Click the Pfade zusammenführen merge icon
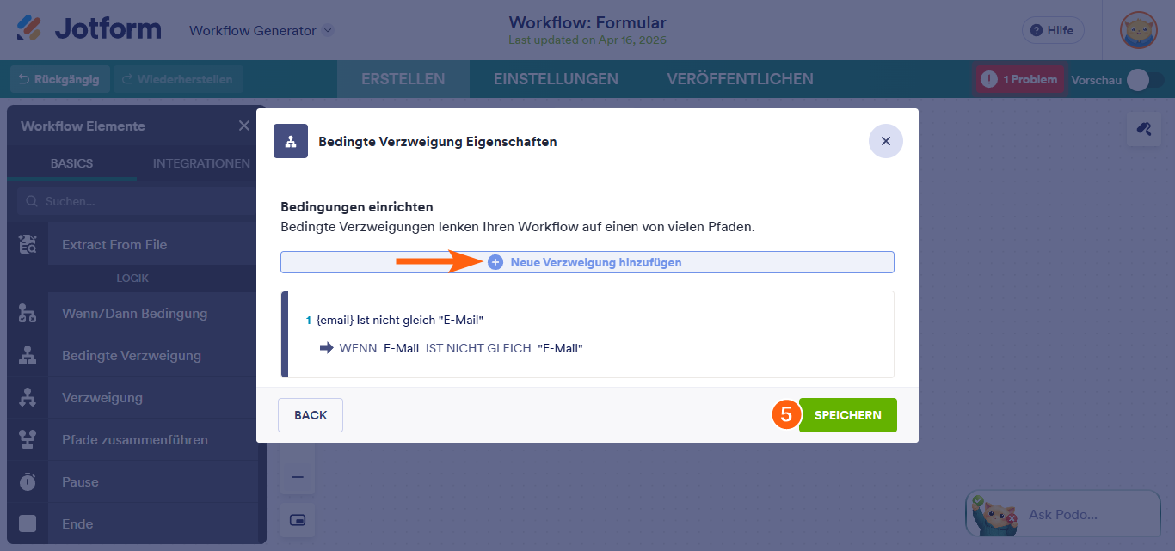The image size is (1175, 551). [x=28, y=439]
